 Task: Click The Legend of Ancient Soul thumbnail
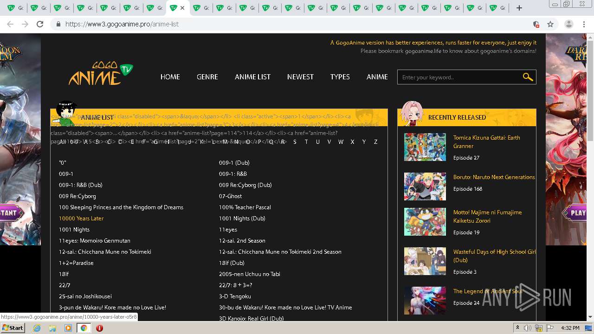tap(425, 301)
